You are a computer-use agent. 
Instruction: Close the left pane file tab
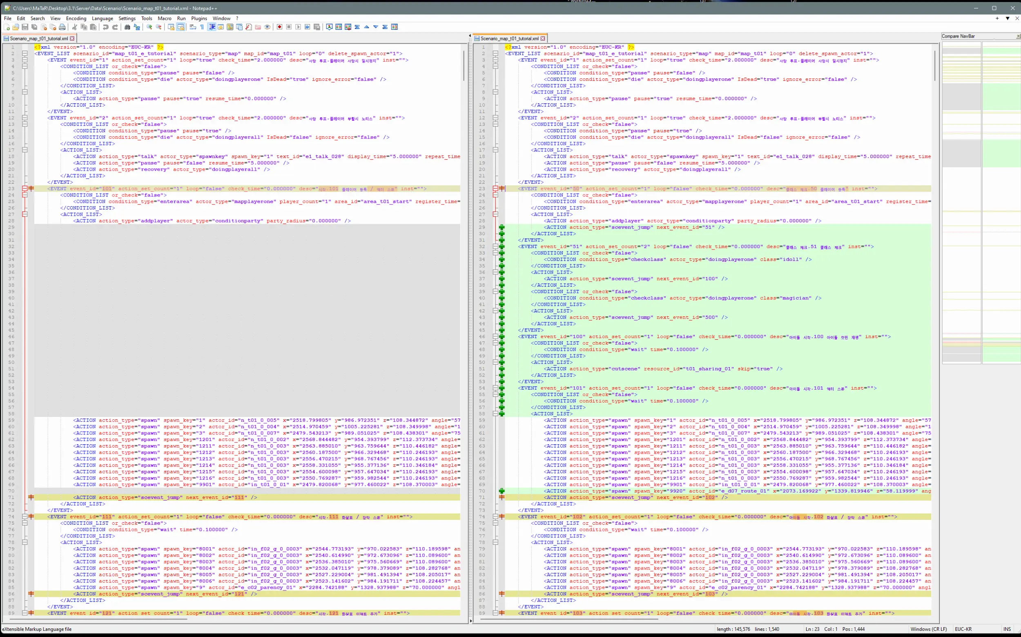click(72, 38)
